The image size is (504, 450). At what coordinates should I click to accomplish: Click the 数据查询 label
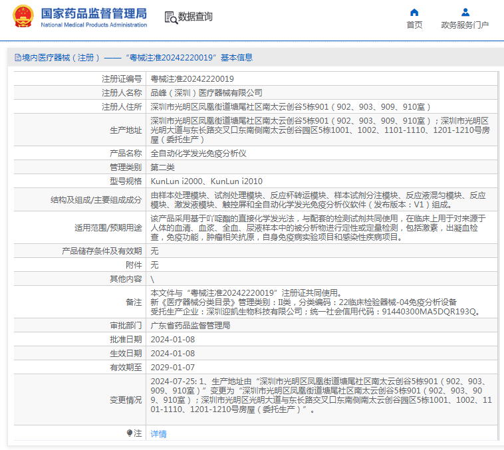coord(195,17)
